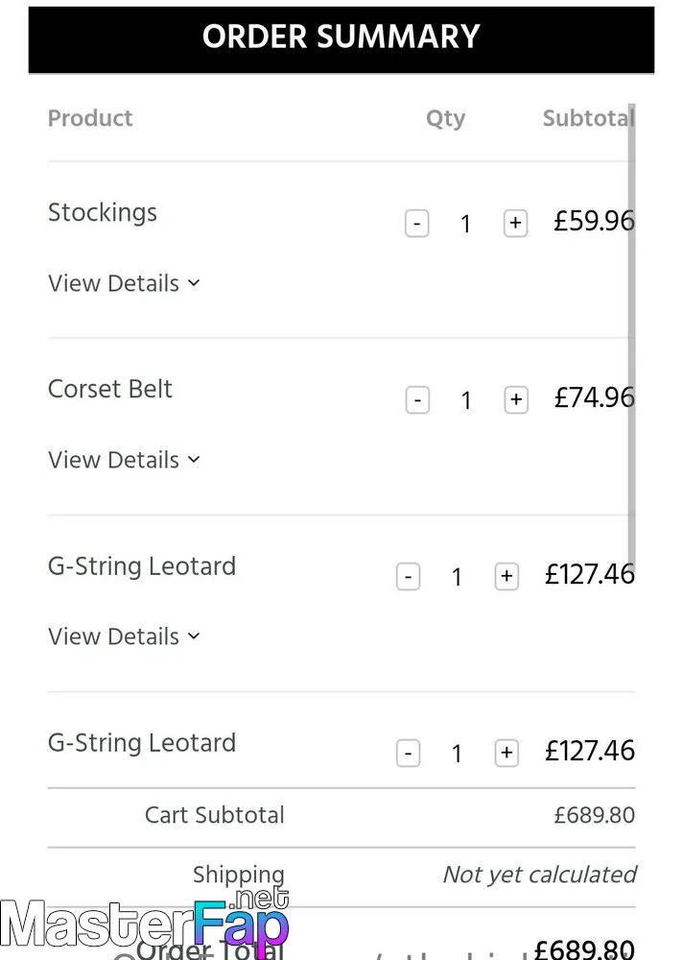Click the Corset Belt quantity value field
Screen dimensions: 683x960
[x=466, y=400]
